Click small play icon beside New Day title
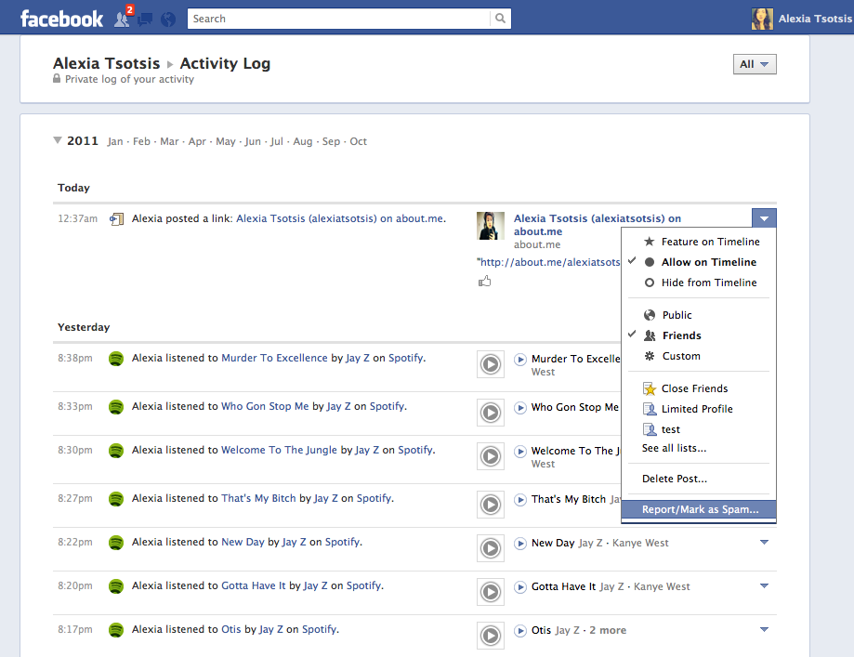 click(x=520, y=543)
